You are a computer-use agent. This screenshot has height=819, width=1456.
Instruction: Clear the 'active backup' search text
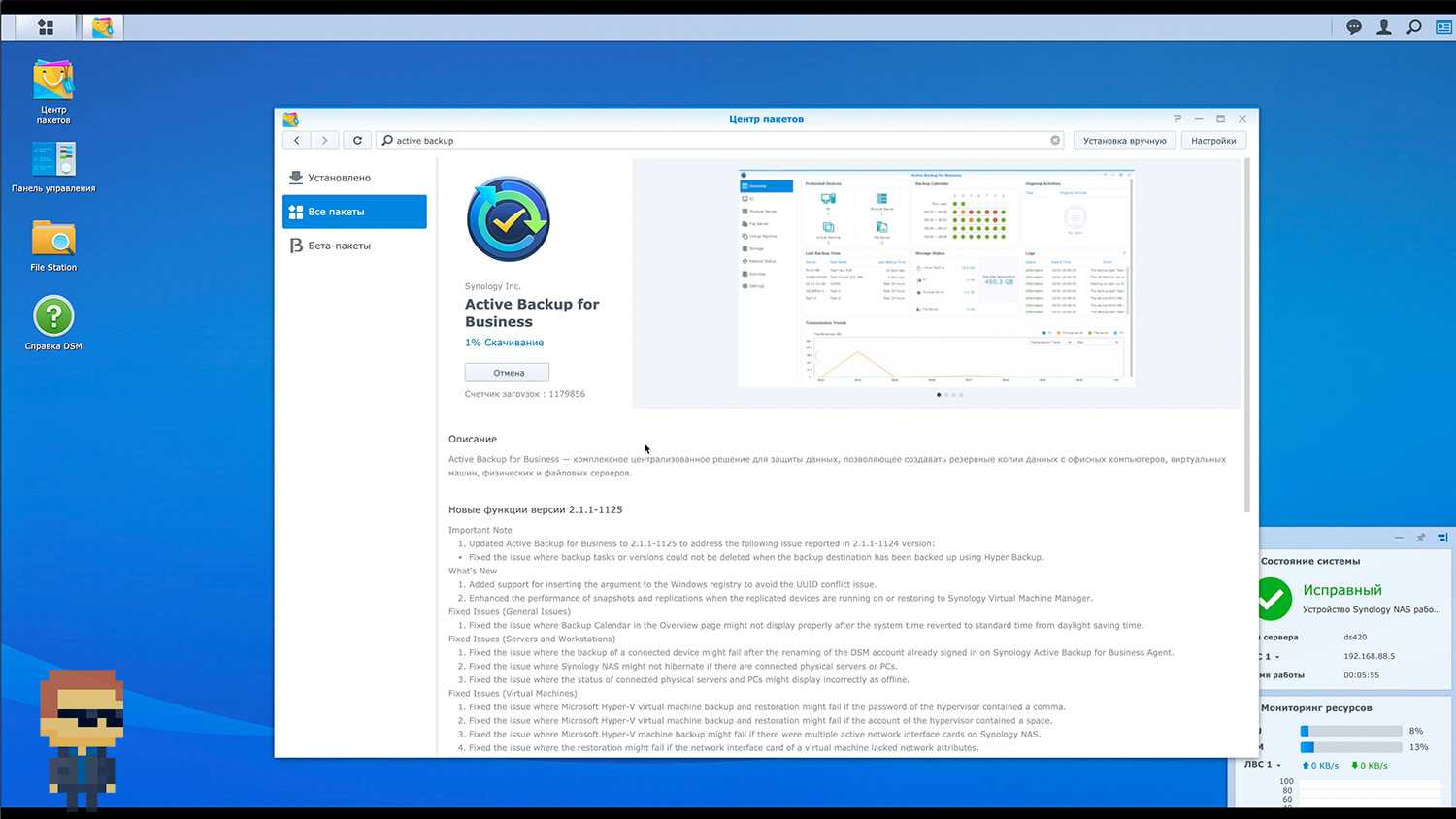click(1055, 141)
